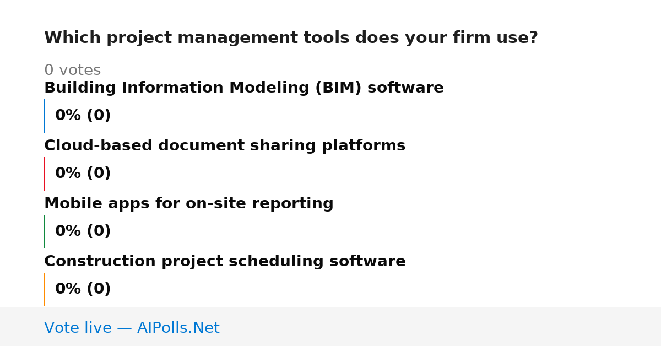The image size is (661, 346).
Task: Click the green bar under Mobile apps
Action: 44,231
